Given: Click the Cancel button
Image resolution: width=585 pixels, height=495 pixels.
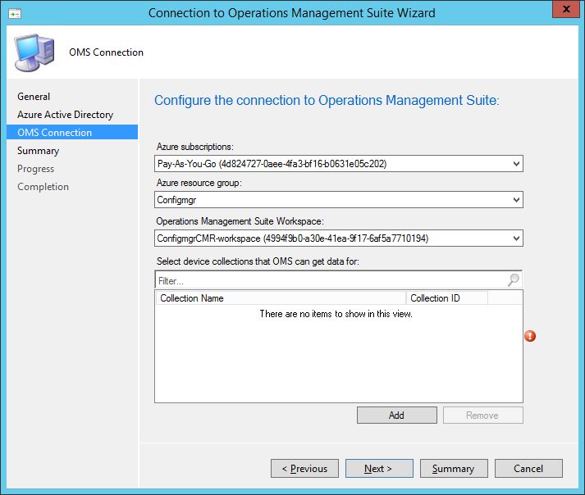Looking at the screenshot, I should pos(528,469).
